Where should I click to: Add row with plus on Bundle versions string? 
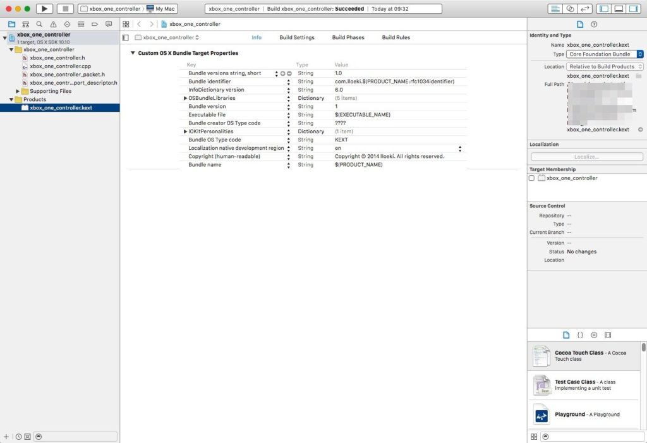(x=282, y=73)
